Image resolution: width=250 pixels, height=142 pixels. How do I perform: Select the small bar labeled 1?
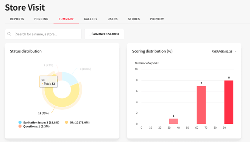173,121
